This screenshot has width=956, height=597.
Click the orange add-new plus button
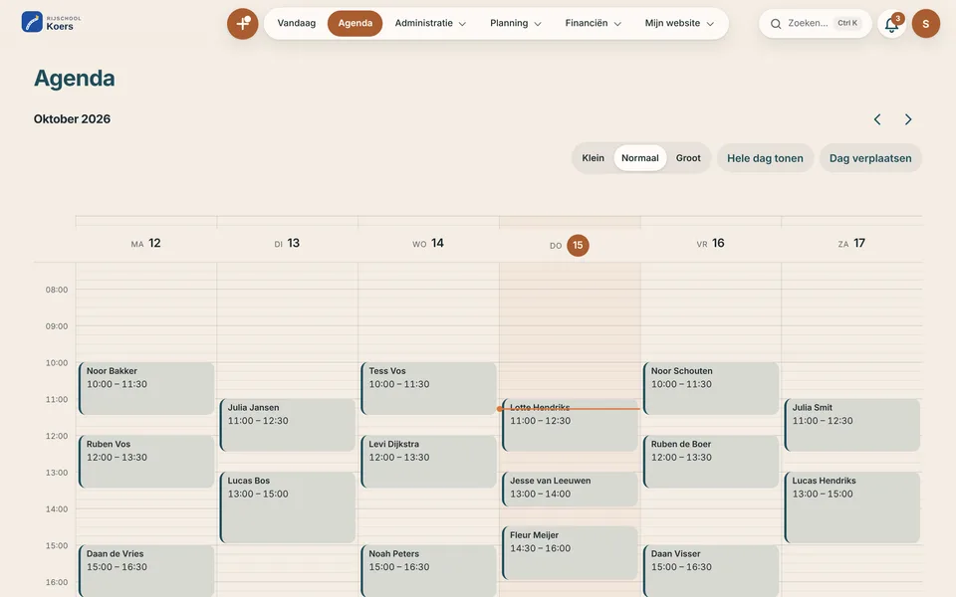point(243,24)
